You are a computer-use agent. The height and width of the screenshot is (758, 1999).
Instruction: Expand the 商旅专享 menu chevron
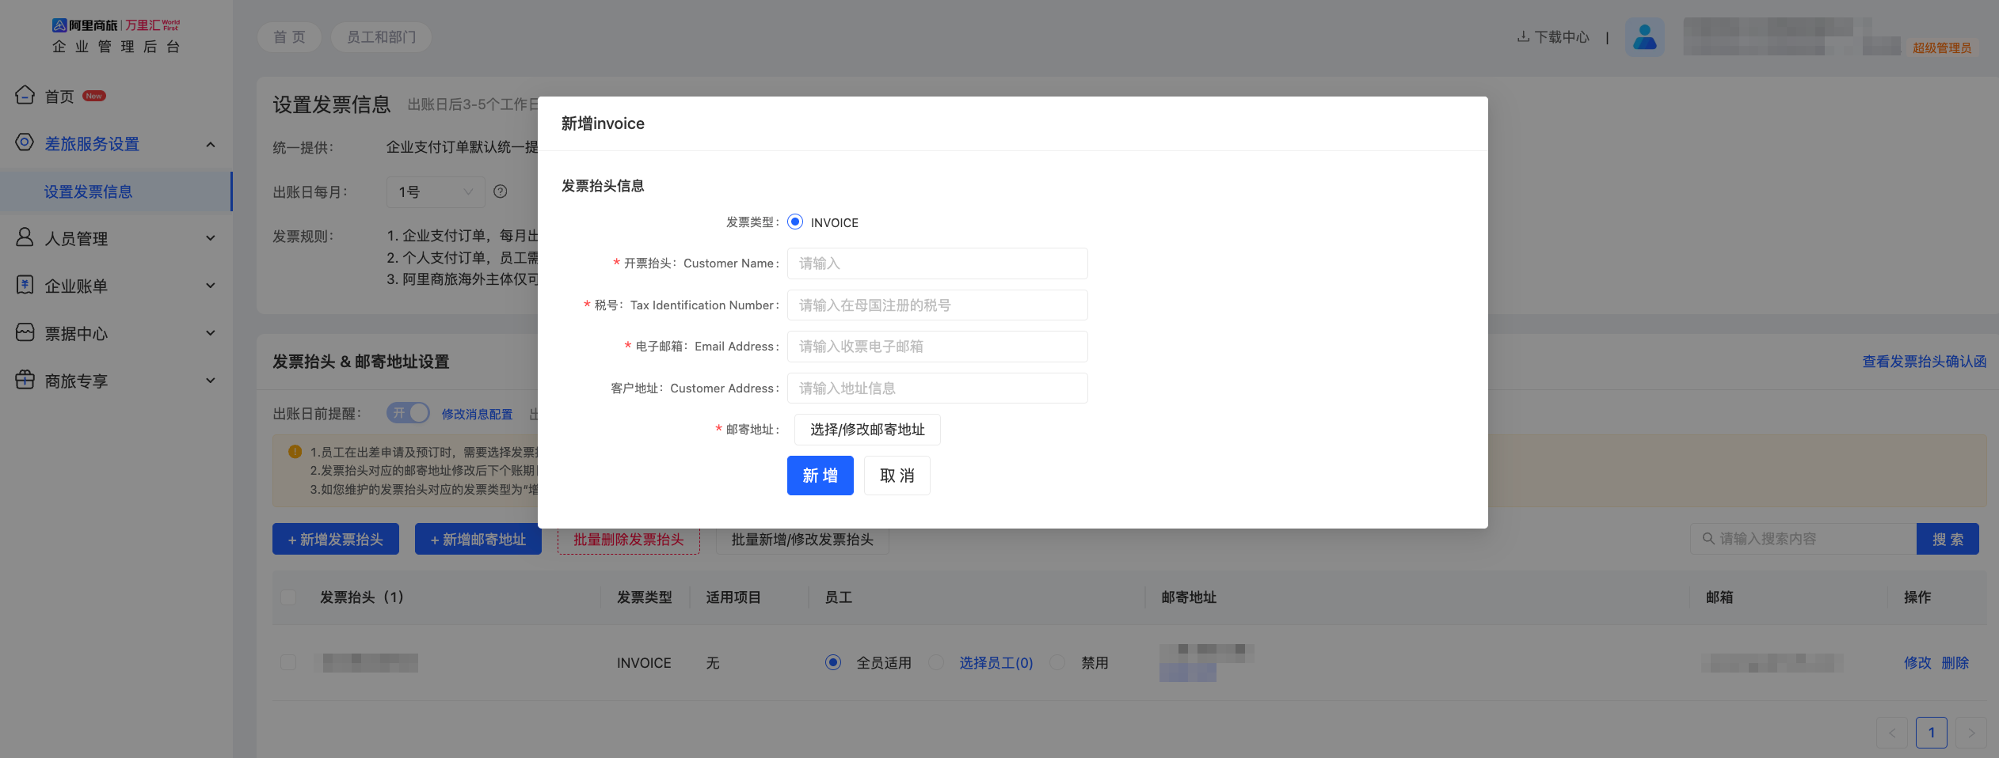[x=211, y=381]
